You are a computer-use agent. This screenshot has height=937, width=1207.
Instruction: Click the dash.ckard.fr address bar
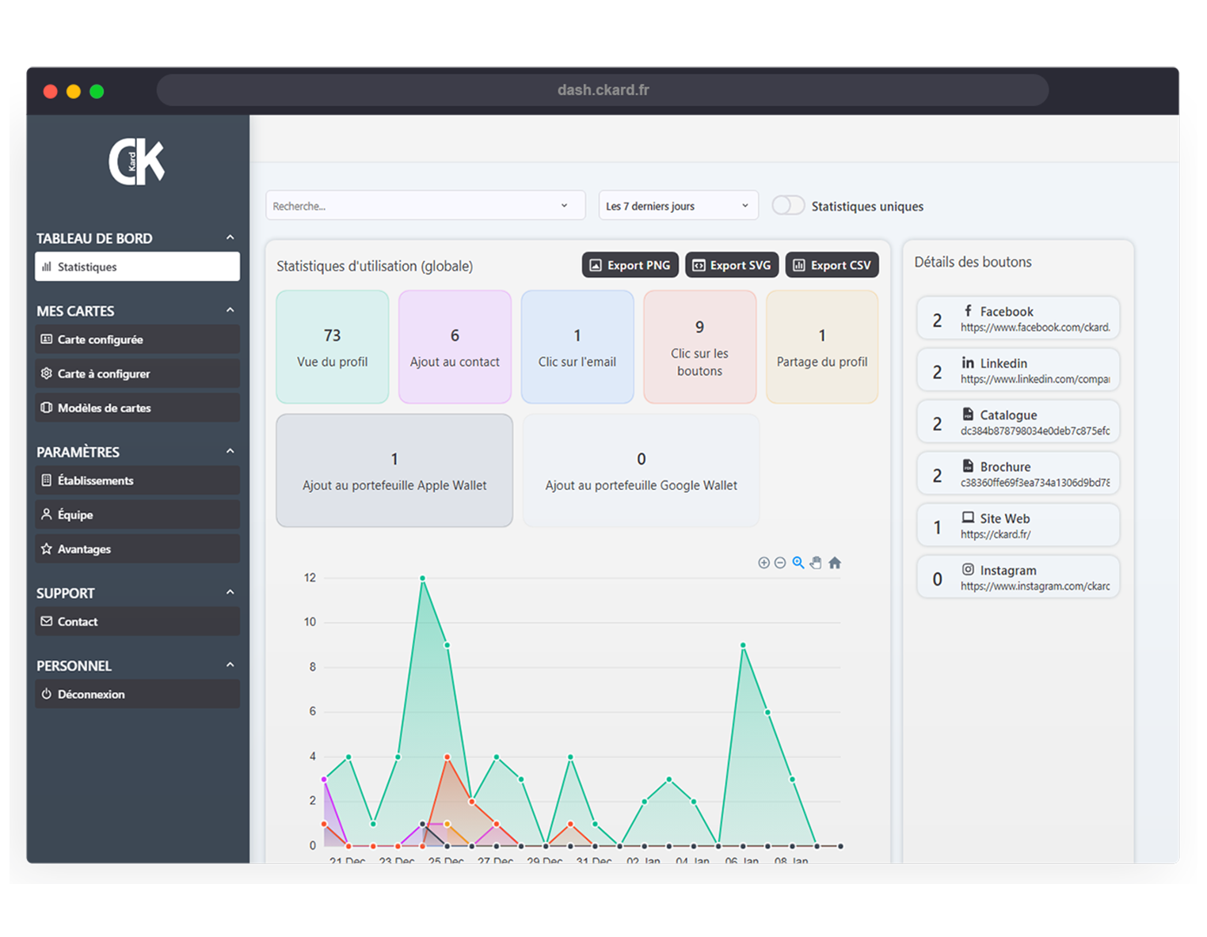[x=603, y=90]
